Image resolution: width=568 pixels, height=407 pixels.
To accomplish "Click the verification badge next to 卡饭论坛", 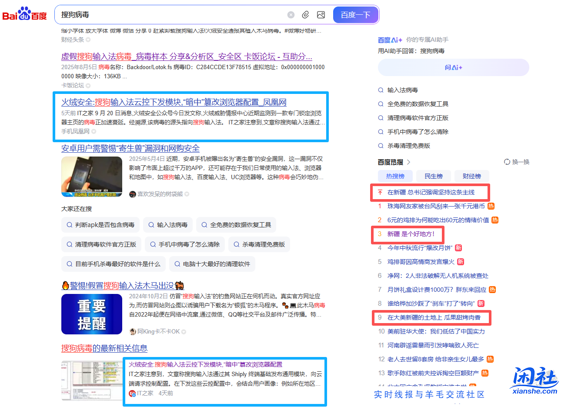I will tap(88, 85).
